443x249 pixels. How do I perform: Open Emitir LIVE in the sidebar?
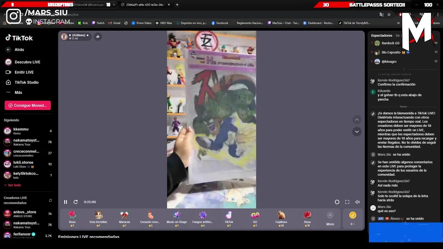coord(19,72)
